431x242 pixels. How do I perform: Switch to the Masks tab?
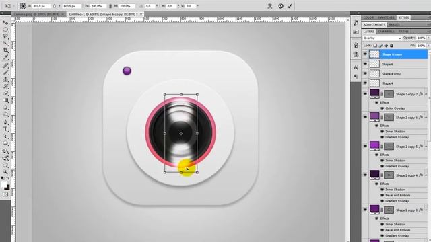click(394, 24)
